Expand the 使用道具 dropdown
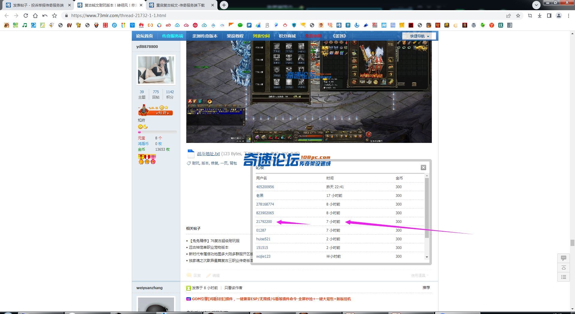The image size is (575, 314). [420, 275]
